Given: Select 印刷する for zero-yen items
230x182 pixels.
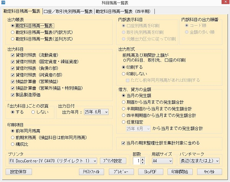Looking at the screenshot, I should pos(123,67).
